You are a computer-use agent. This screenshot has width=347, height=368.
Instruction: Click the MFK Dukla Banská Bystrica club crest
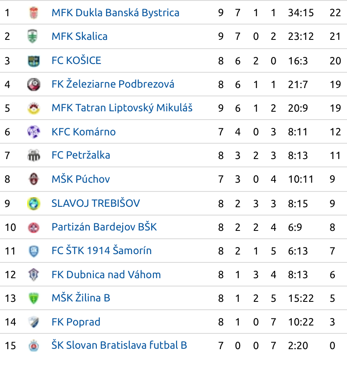coord(34,13)
